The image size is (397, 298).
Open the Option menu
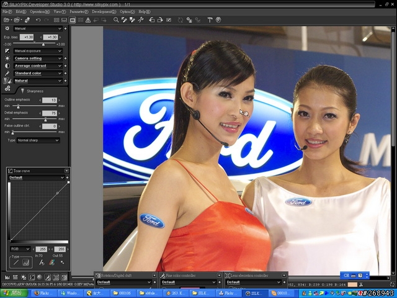pyautogui.click(x=127, y=12)
